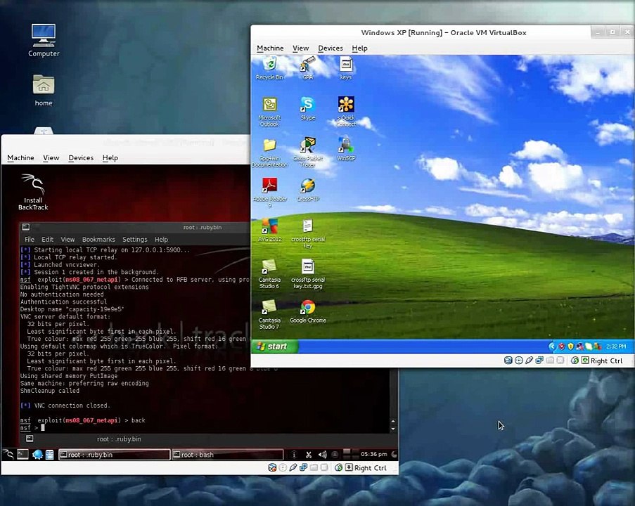The image size is (635, 506).
Task: Launch Camtasia Studio 6
Action: 269,274
